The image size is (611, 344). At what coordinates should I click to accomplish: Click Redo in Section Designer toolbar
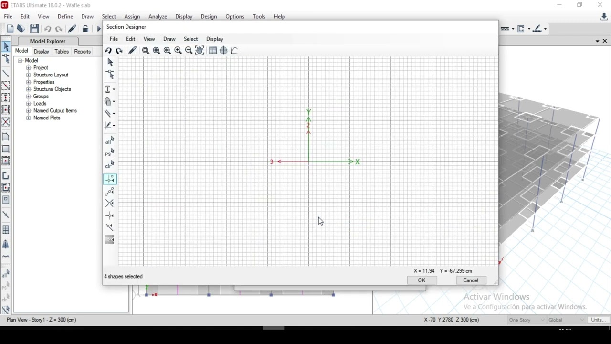(x=119, y=50)
